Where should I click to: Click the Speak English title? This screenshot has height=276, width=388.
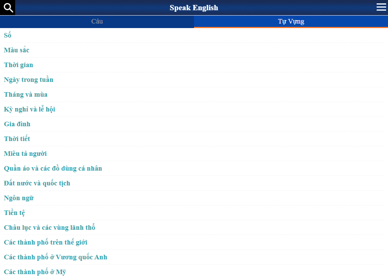coord(194,8)
